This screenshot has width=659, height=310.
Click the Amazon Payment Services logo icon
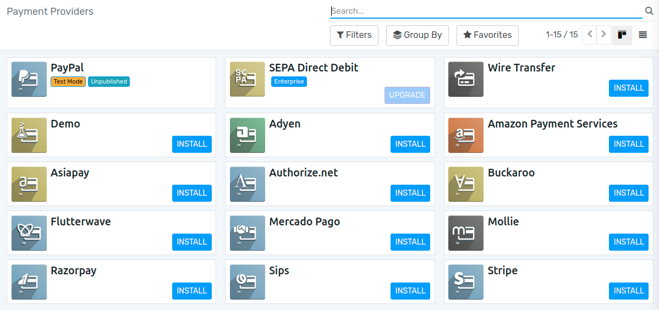[x=466, y=135]
